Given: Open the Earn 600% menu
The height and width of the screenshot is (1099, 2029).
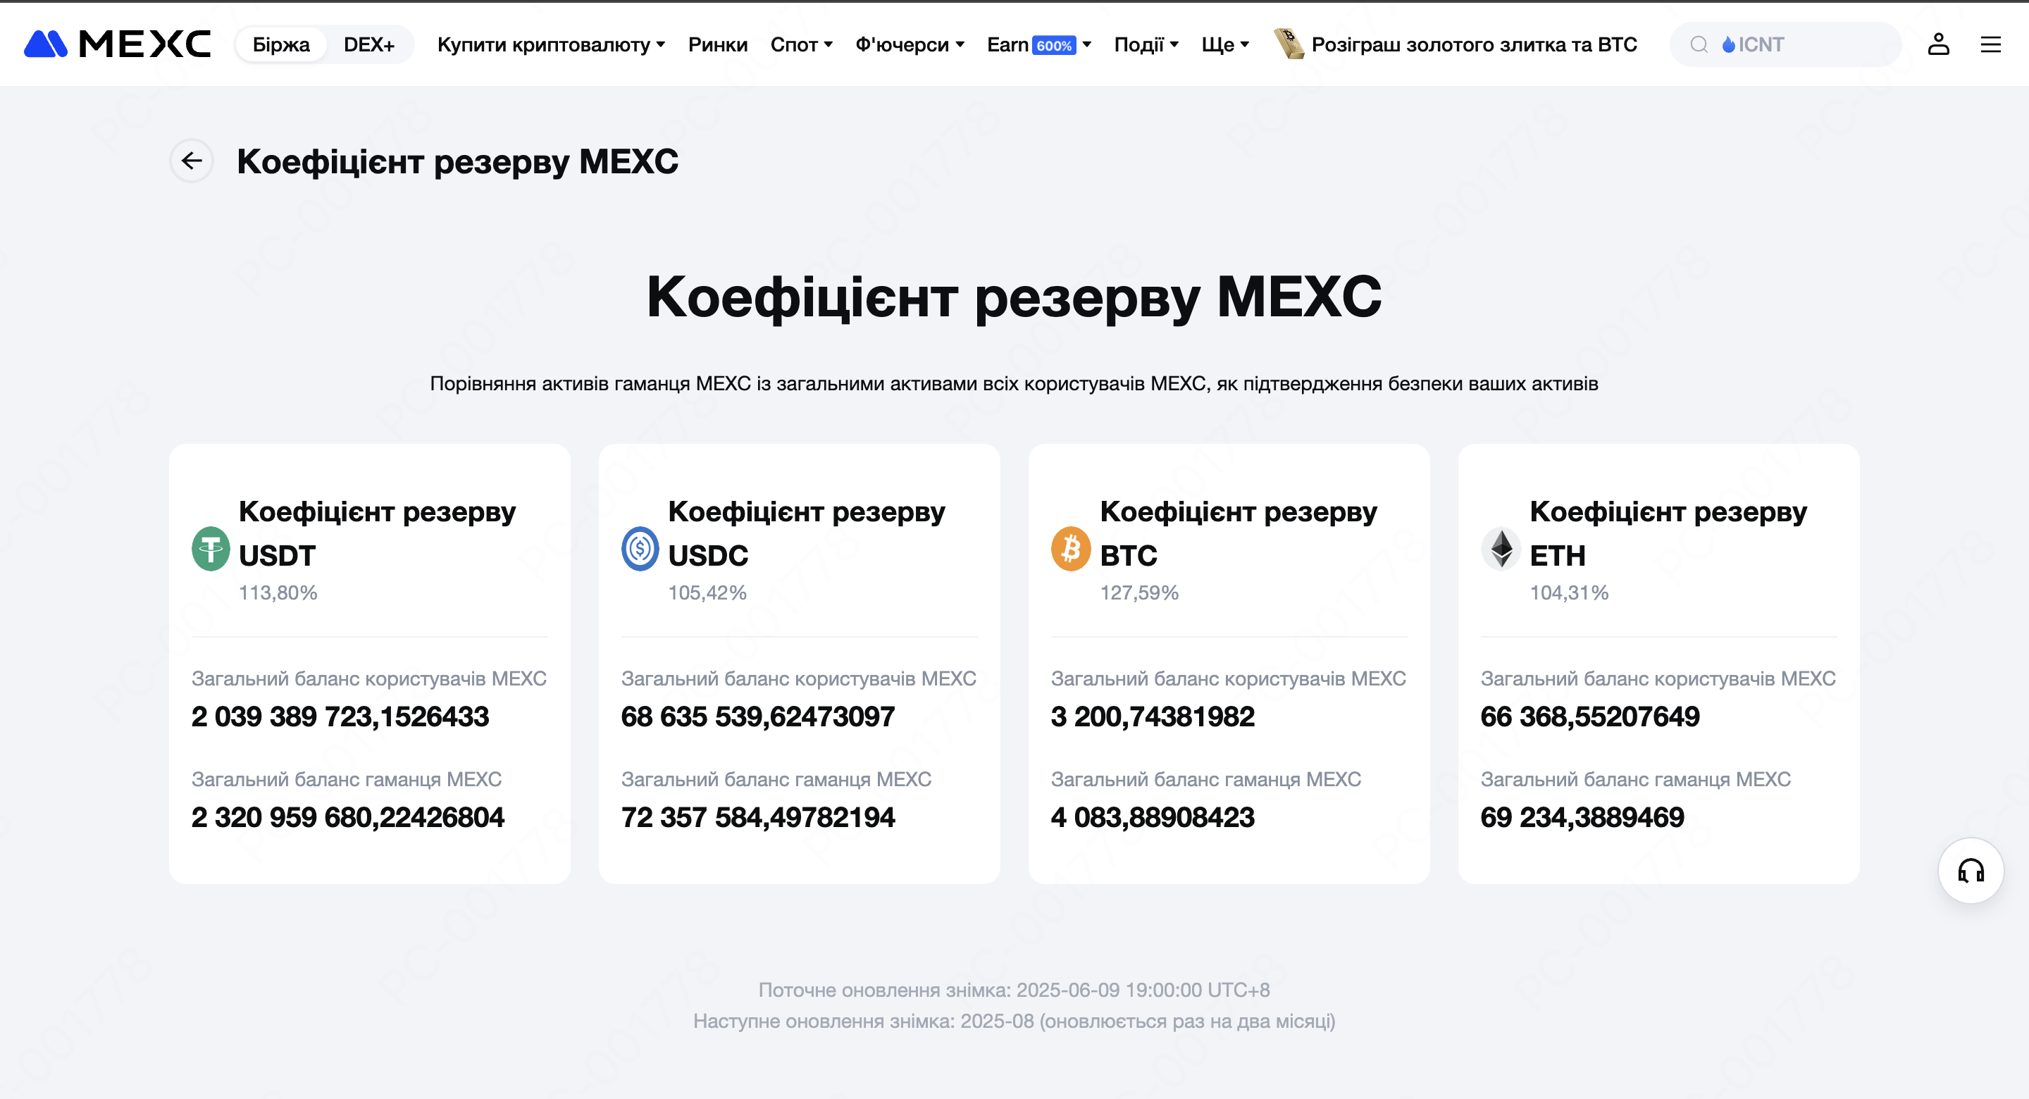Looking at the screenshot, I should click(x=1038, y=44).
